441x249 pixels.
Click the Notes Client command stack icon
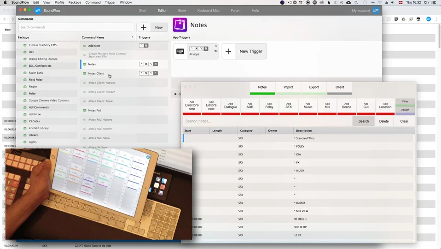[x=84, y=73]
